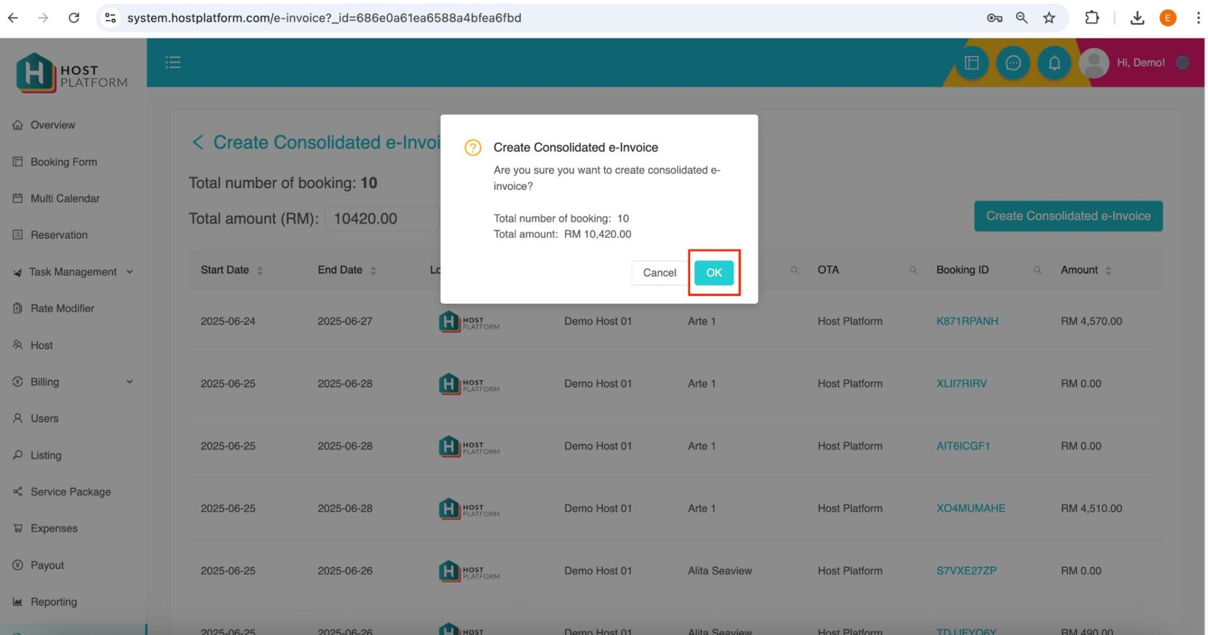Open the notifications bell icon
This screenshot has height=635, width=1208.
pyautogui.click(x=1054, y=63)
